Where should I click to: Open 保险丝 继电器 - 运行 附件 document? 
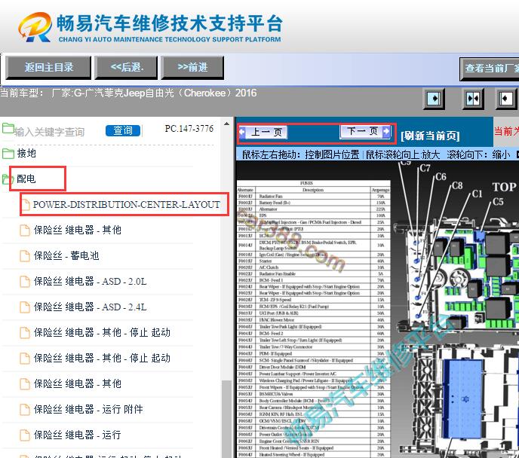(x=88, y=409)
